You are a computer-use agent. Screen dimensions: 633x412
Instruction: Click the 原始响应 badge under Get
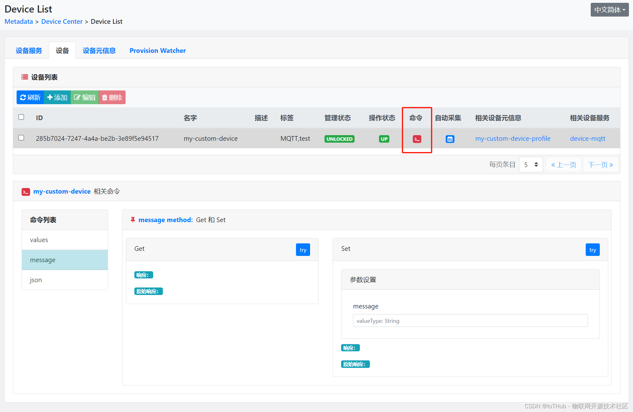pyautogui.click(x=148, y=291)
